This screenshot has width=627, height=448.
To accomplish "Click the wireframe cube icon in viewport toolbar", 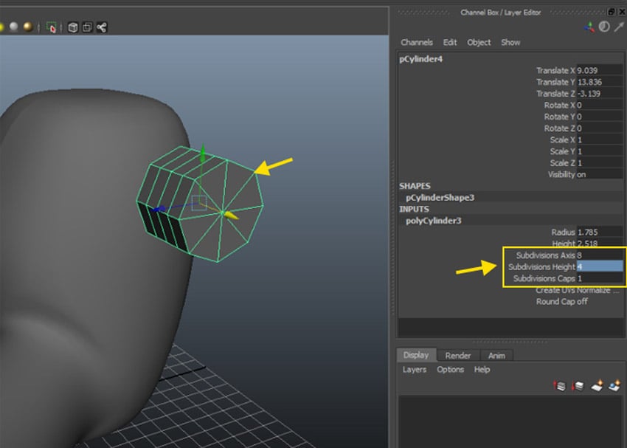I will click(73, 27).
